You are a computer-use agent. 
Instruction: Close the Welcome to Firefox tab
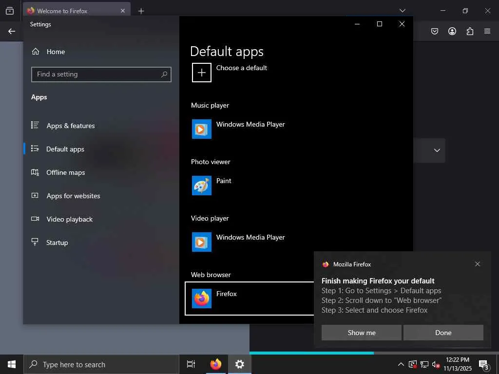(x=122, y=11)
